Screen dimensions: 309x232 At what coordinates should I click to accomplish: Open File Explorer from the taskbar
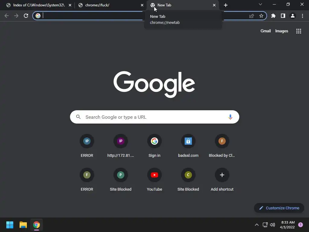23,225
